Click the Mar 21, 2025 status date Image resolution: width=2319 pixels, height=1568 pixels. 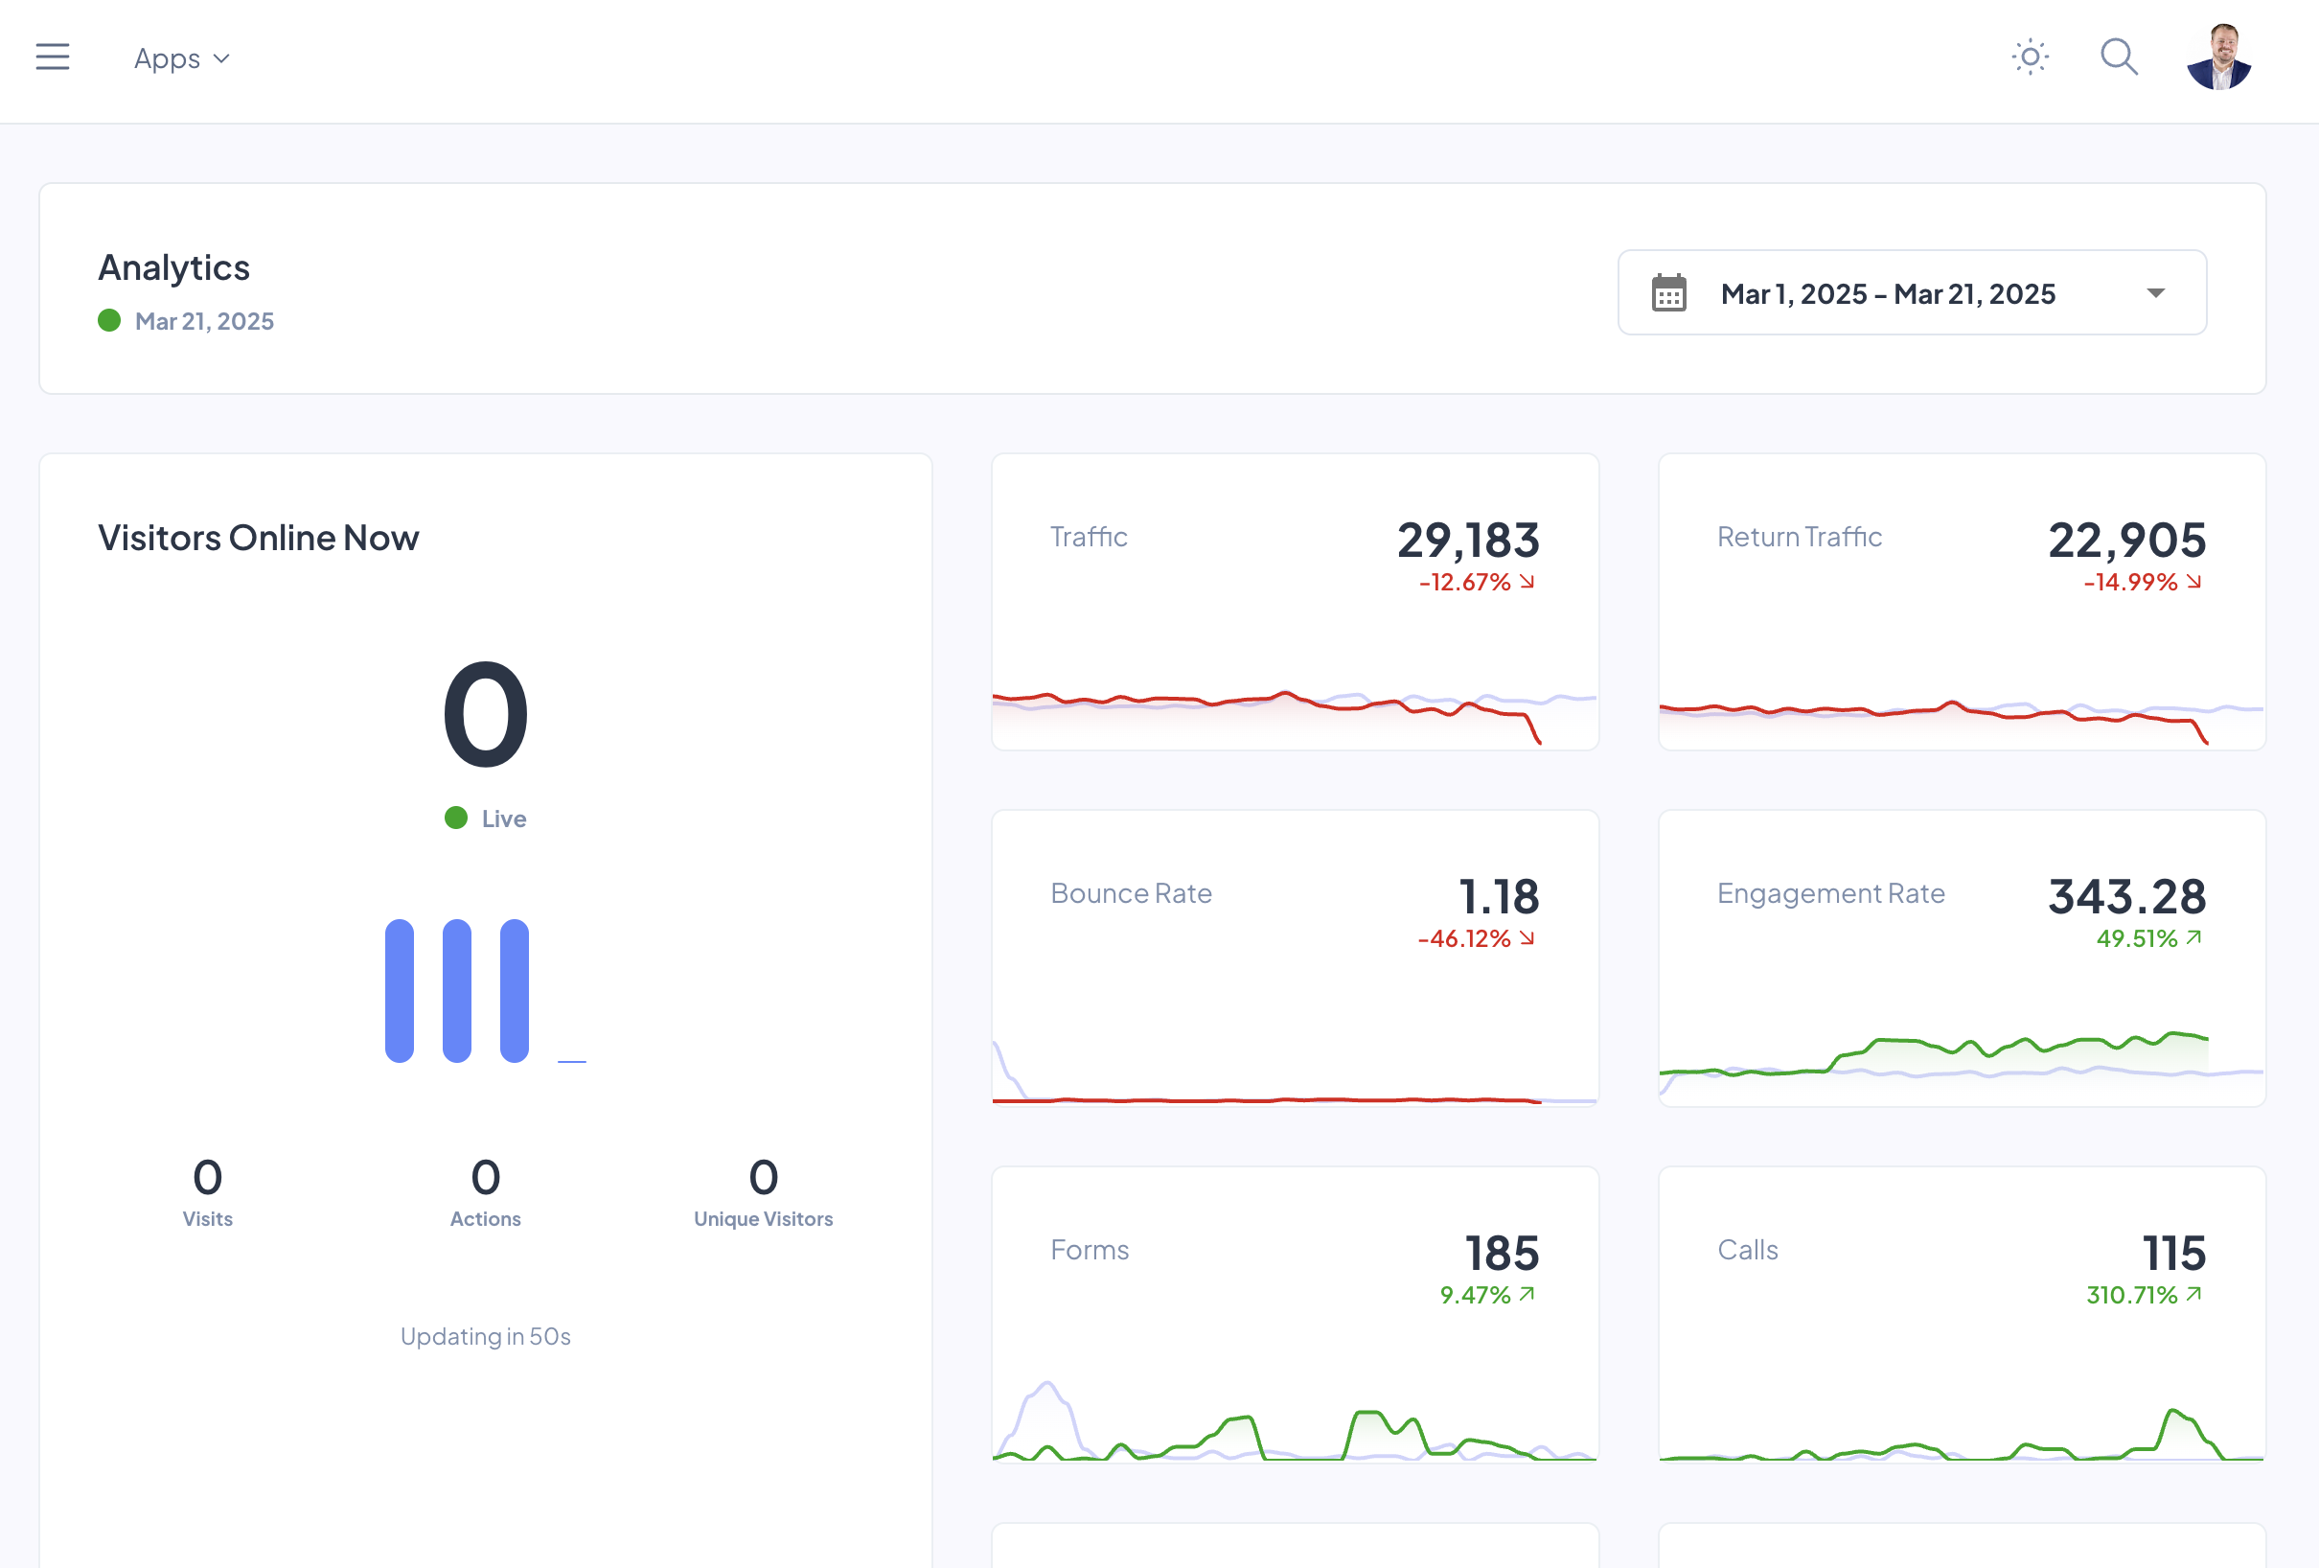(203, 320)
